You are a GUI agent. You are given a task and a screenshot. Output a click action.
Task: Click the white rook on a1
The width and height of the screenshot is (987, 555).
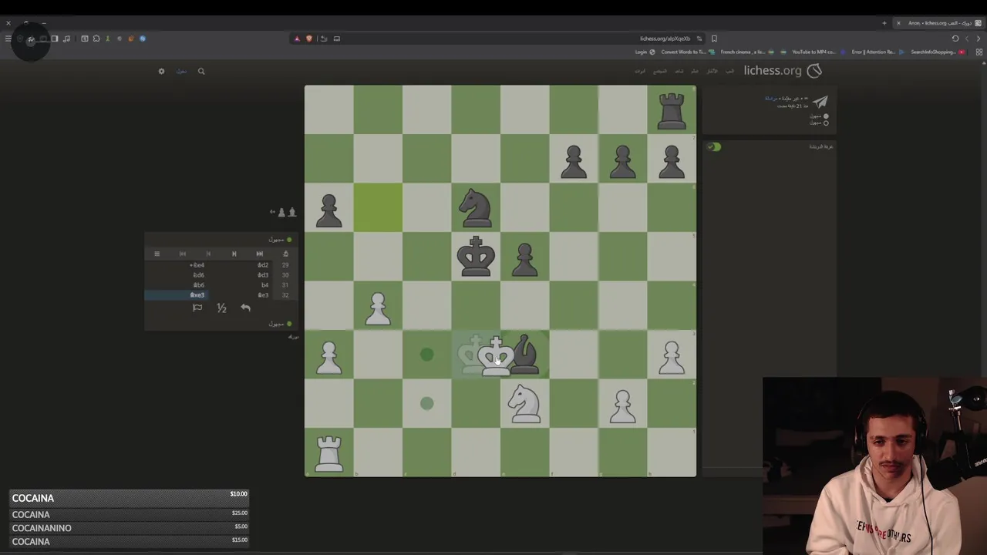click(x=329, y=452)
